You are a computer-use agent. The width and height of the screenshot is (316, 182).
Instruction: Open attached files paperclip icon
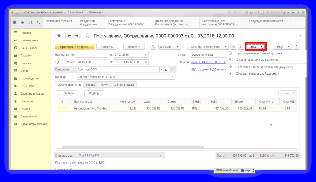click(x=240, y=47)
